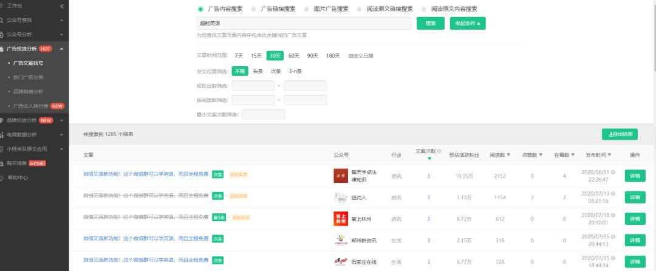Open 广告达人排行榜 submenu item

(x=30, y=106)
